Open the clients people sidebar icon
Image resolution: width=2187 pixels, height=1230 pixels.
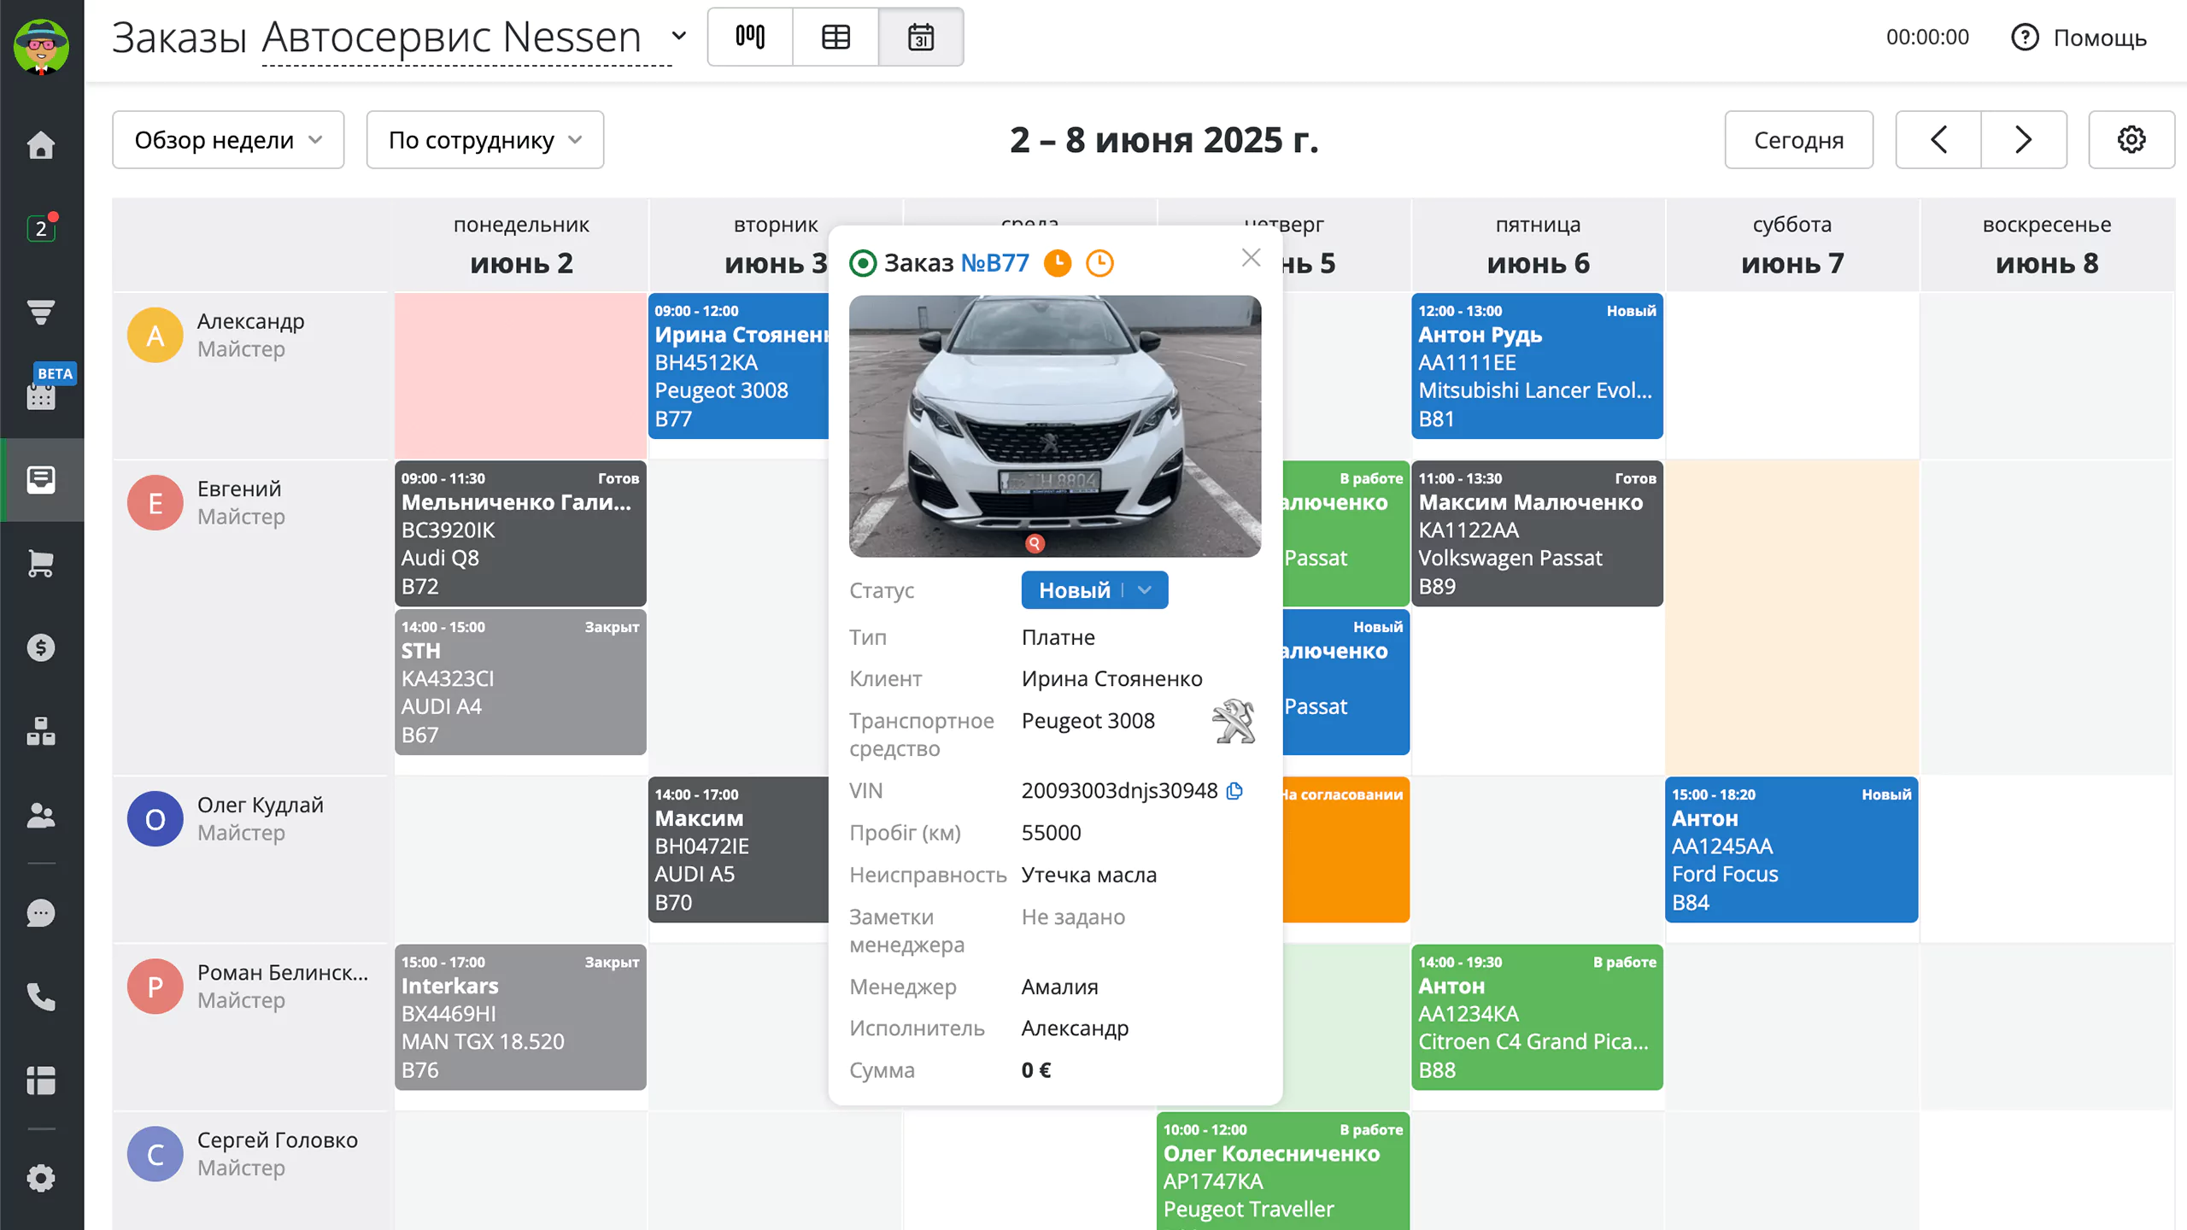[x=41, y=815]
